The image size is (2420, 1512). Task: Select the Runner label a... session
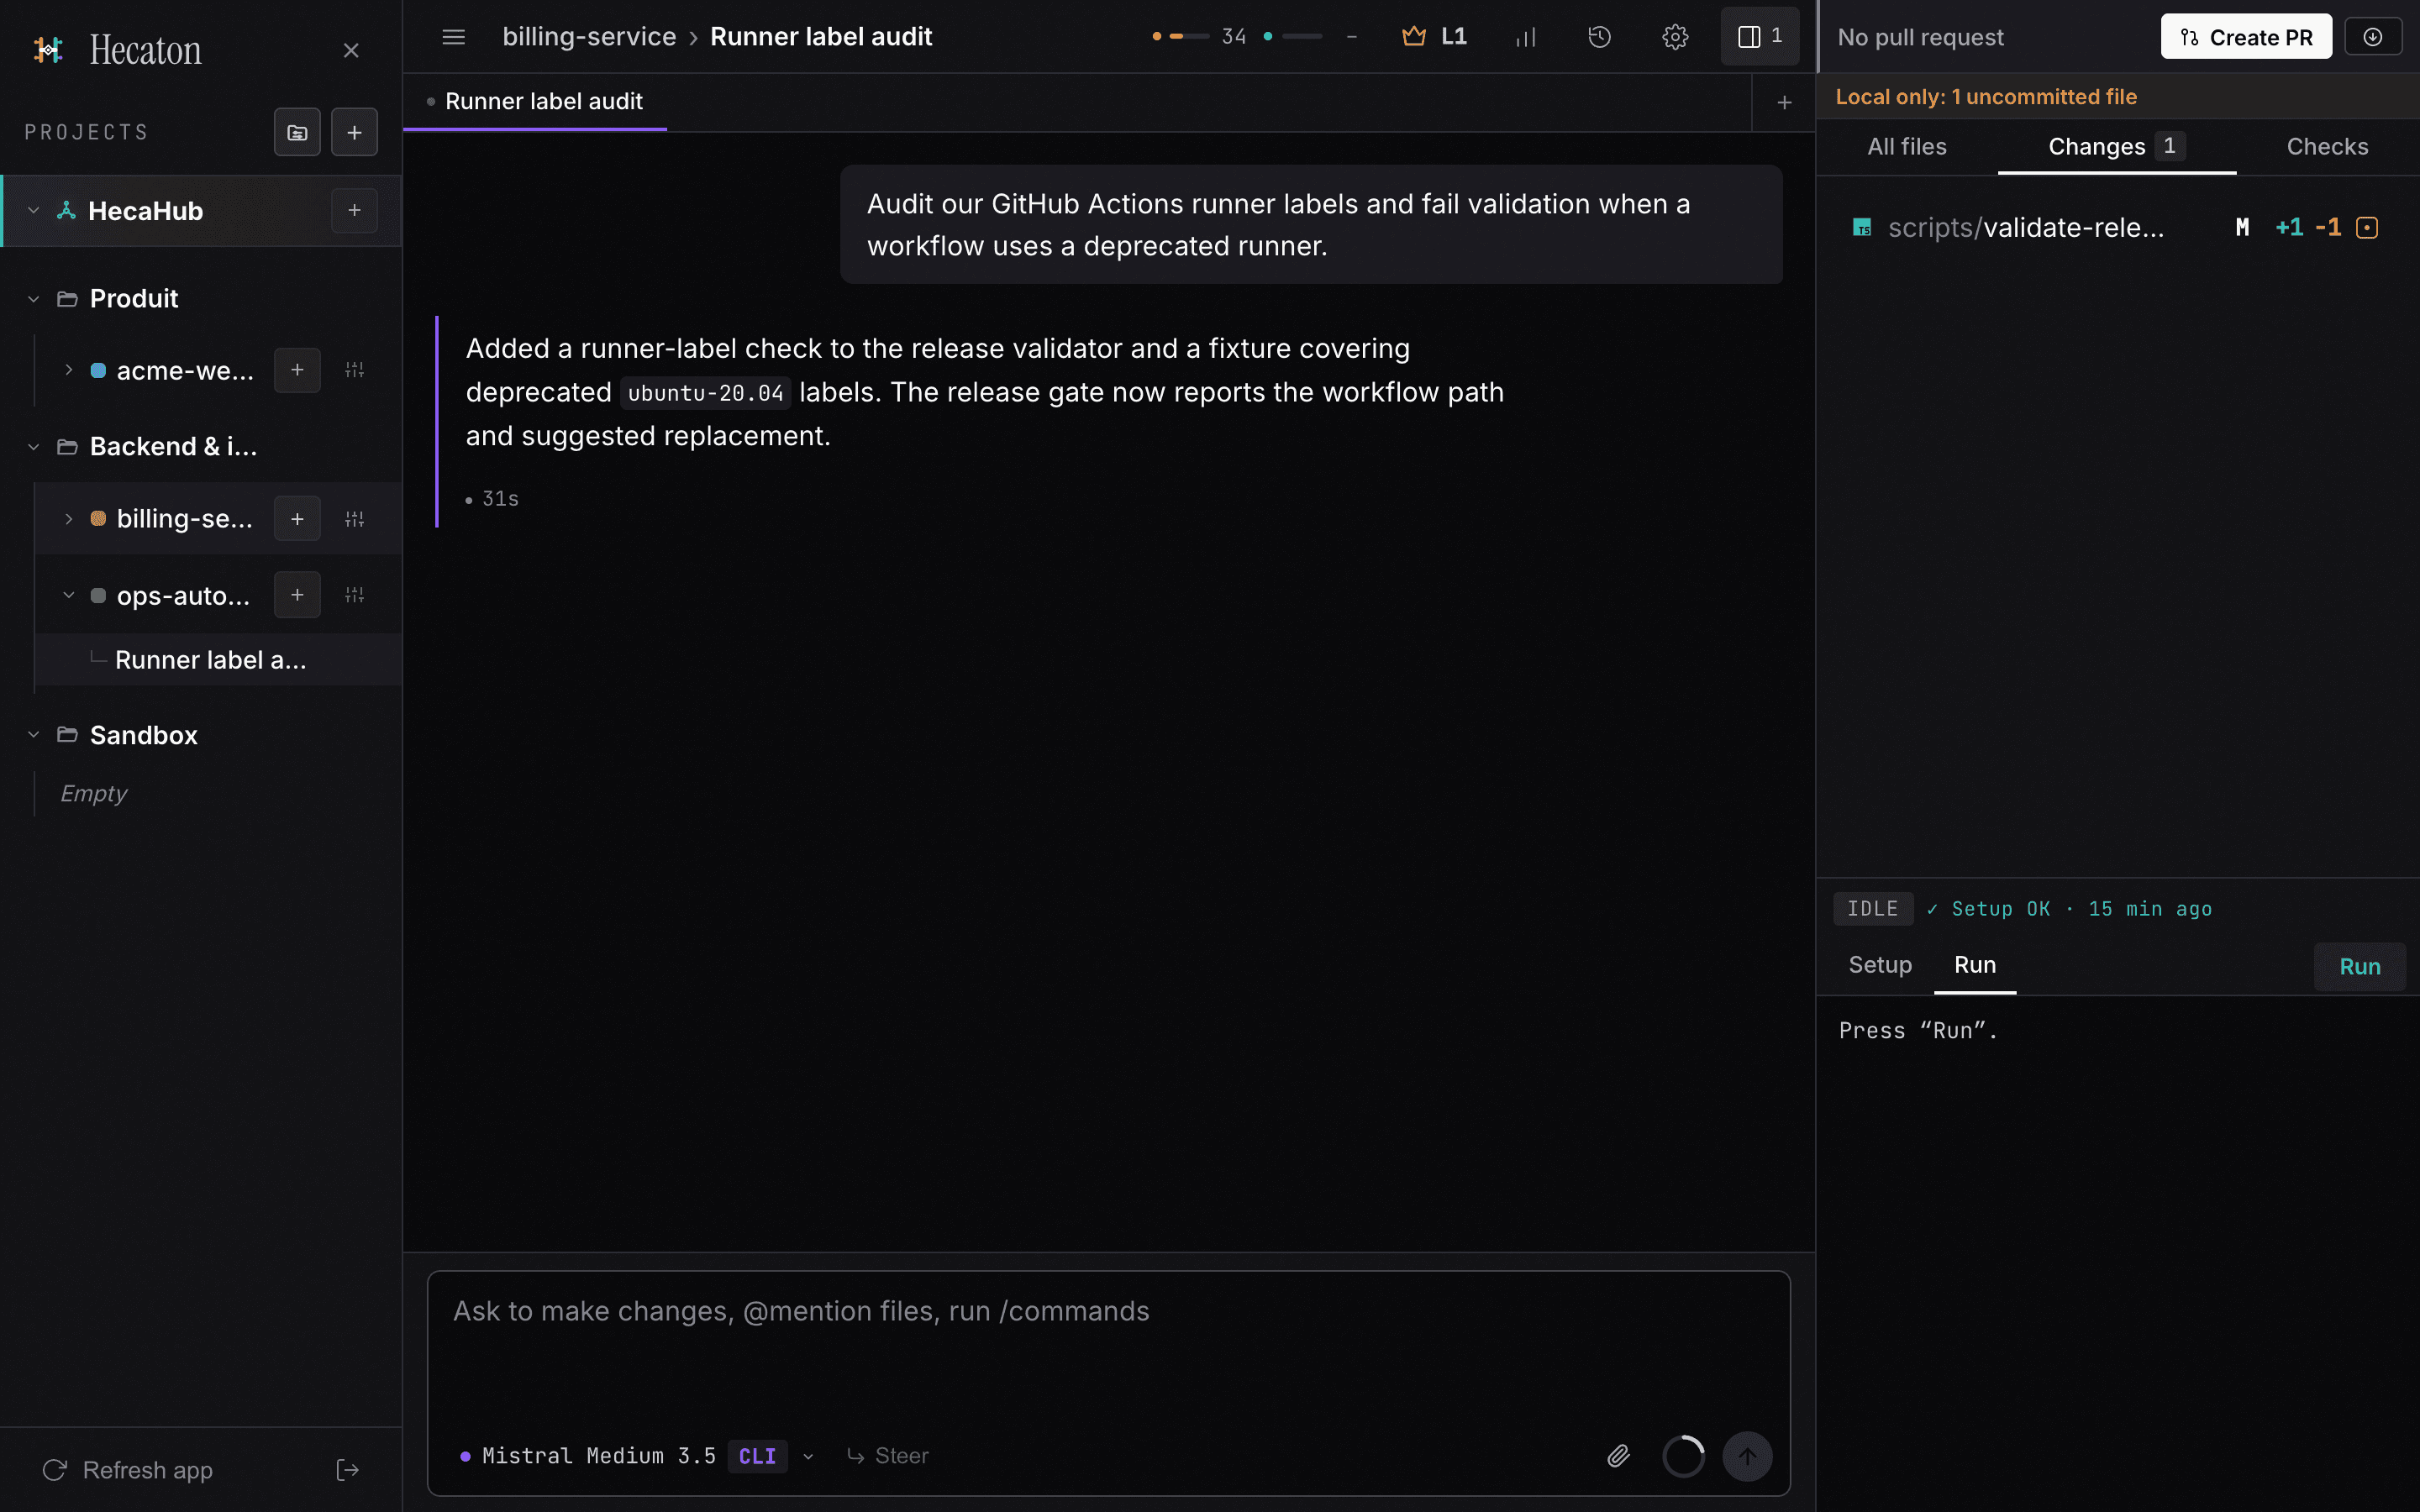[x=218, y=660]
